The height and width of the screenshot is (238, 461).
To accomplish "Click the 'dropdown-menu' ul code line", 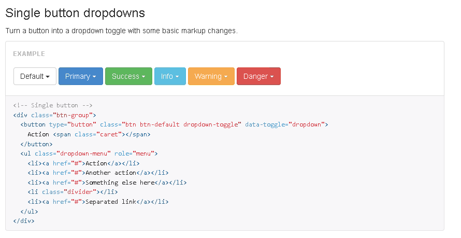I will click(x=89, y=153).
